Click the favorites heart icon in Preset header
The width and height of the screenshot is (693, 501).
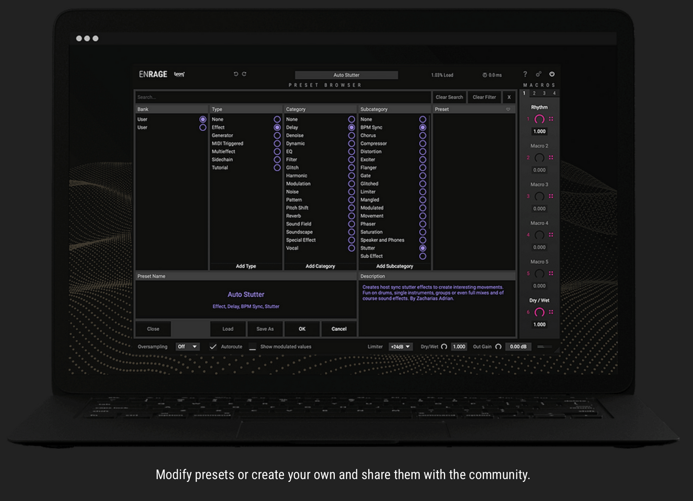tap(508, 109)
